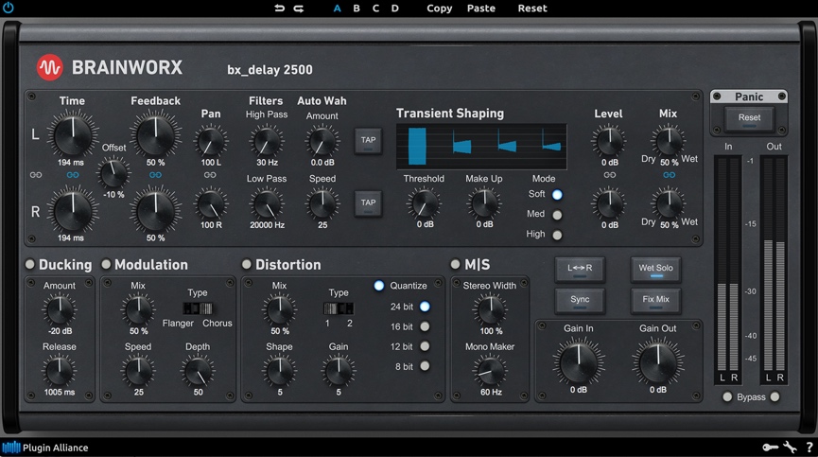Click the Stereo Width knob
Screen dimensions: 818x457
(x=490, y=308)
